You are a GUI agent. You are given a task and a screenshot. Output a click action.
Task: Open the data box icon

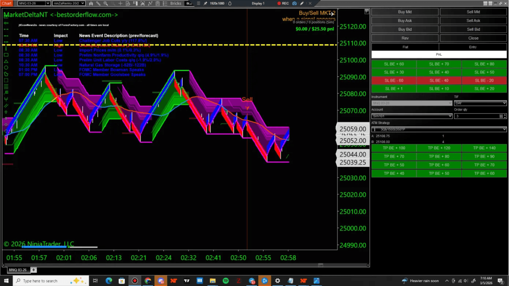point(128,3)
